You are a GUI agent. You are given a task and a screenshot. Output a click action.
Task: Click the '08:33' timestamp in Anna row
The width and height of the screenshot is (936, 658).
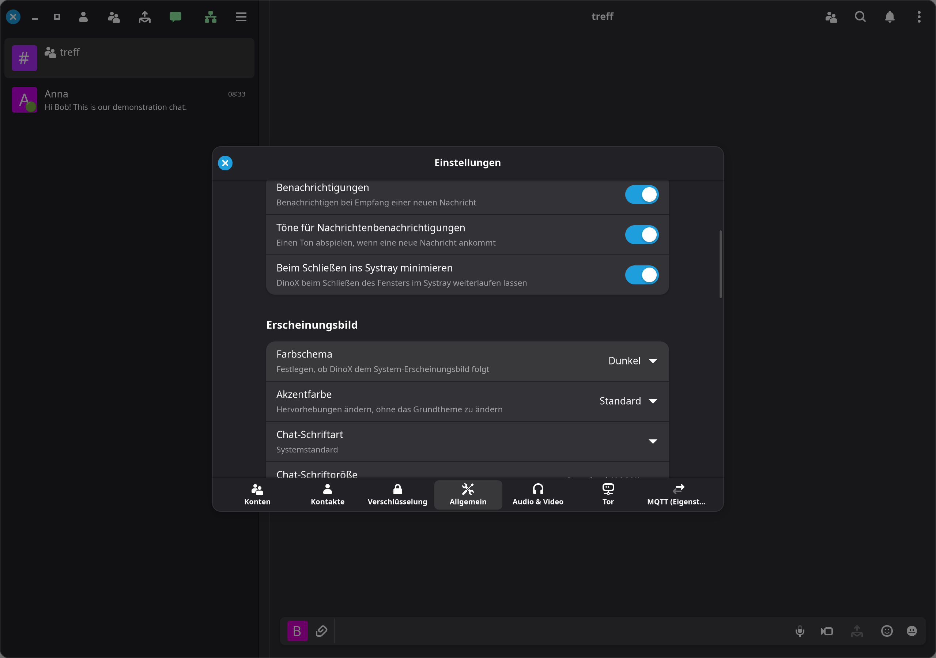[x=237, y=94]
